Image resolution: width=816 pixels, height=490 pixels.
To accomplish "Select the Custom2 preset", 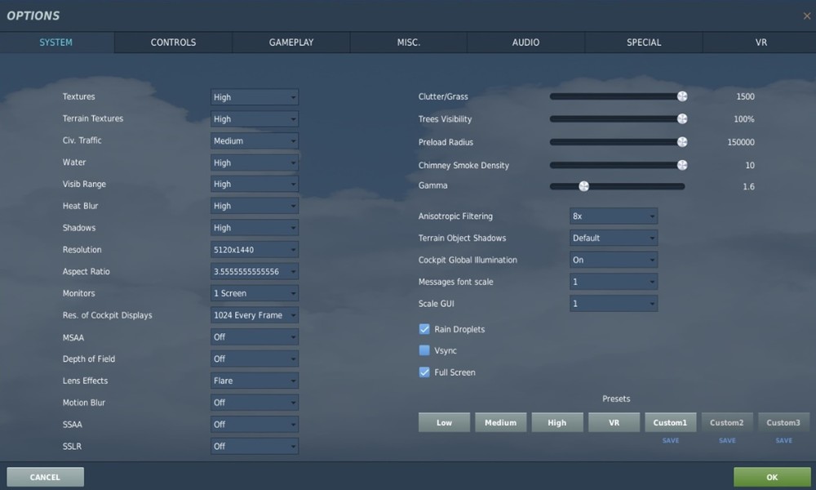I will coord(726,422).
